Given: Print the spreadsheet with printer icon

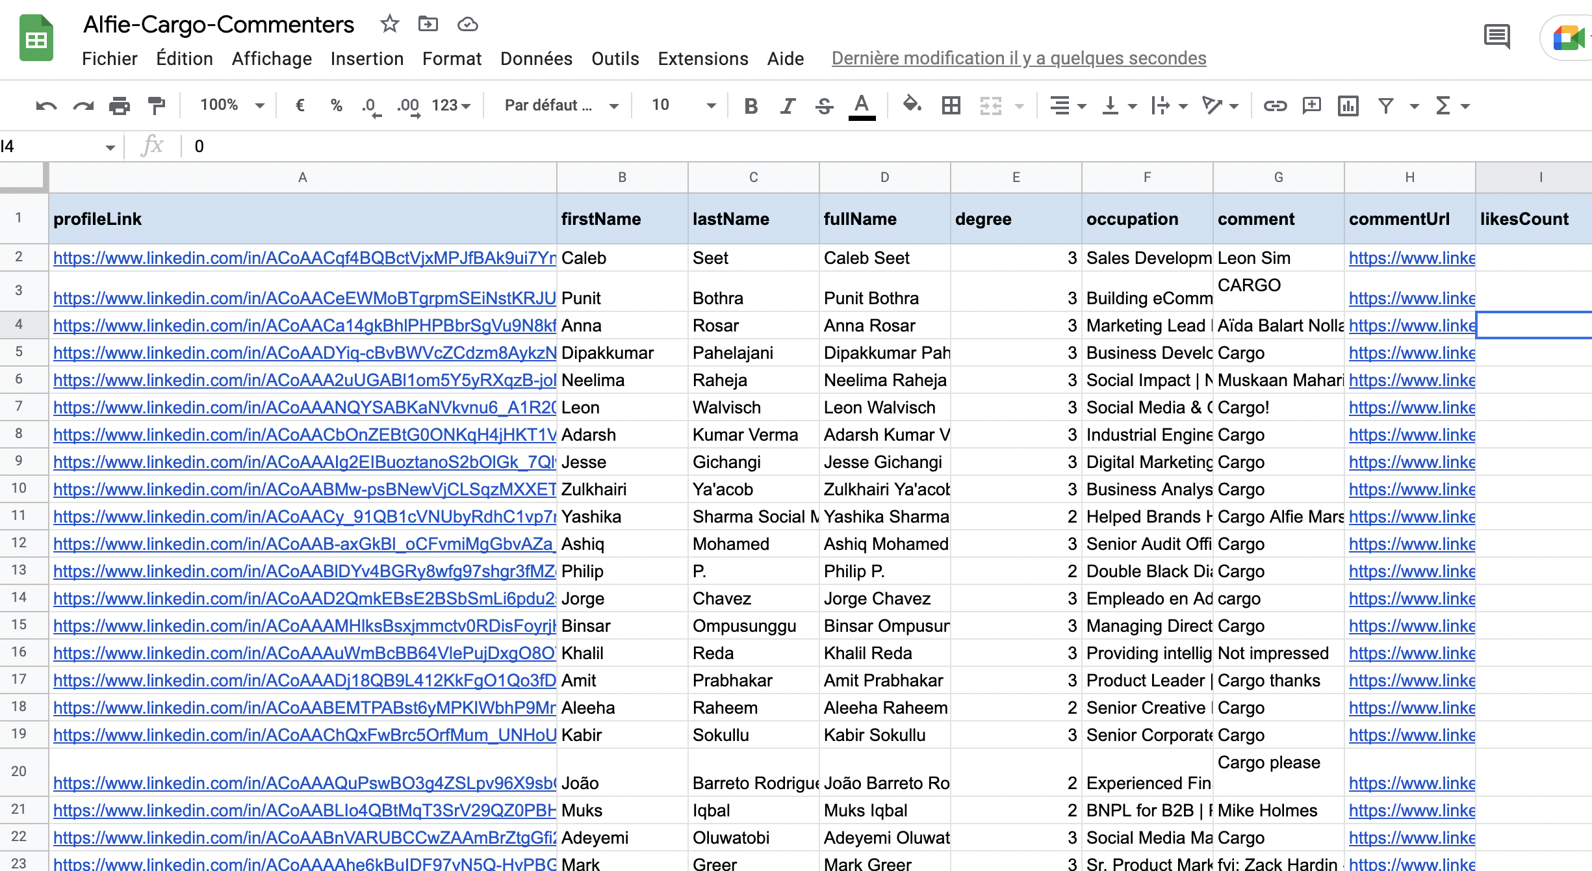Looking at the screenshot, I should tap(120, 105).
